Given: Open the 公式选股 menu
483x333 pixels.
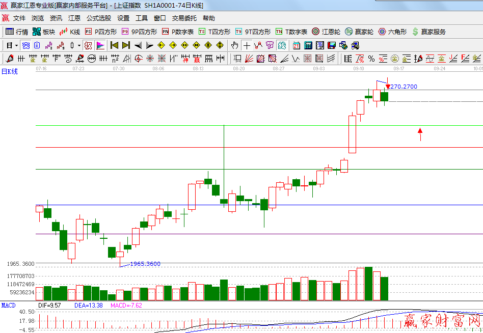Looking at the screenshot, I should 98,18.
